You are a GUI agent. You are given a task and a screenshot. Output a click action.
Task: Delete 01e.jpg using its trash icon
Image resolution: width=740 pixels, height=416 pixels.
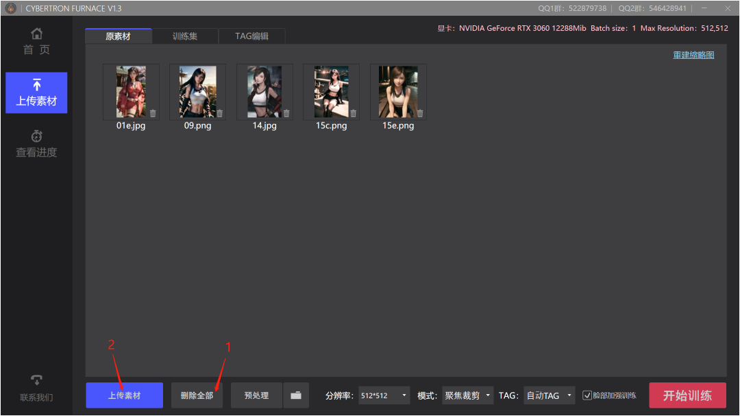(153, 113)
